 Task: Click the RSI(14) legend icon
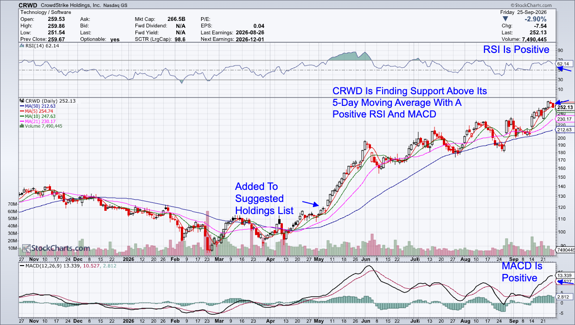click(x=22, y=46)
